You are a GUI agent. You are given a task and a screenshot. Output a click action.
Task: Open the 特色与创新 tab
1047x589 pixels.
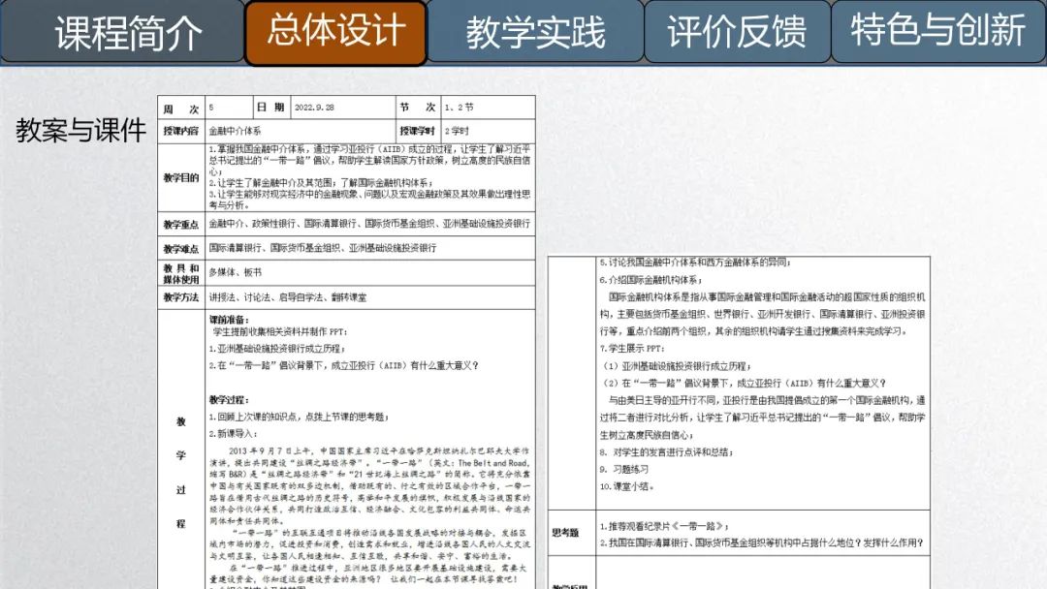937,32
